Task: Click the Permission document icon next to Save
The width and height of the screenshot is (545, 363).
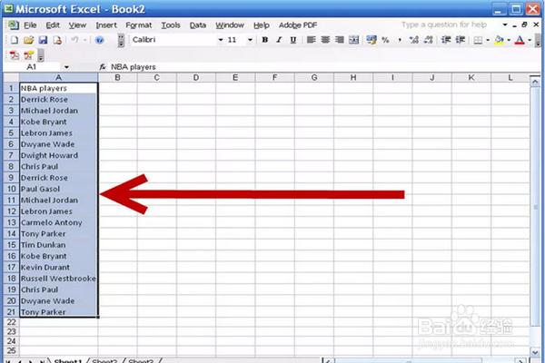Action: point(57,40)
